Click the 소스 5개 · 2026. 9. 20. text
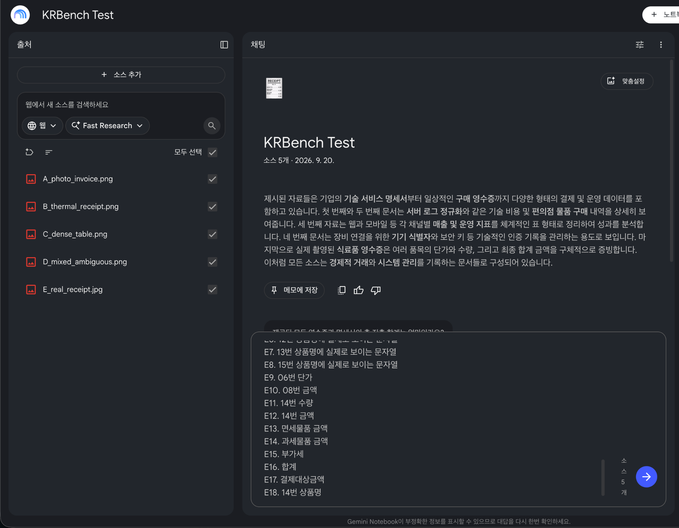679x528 pixels. point(299,161)
